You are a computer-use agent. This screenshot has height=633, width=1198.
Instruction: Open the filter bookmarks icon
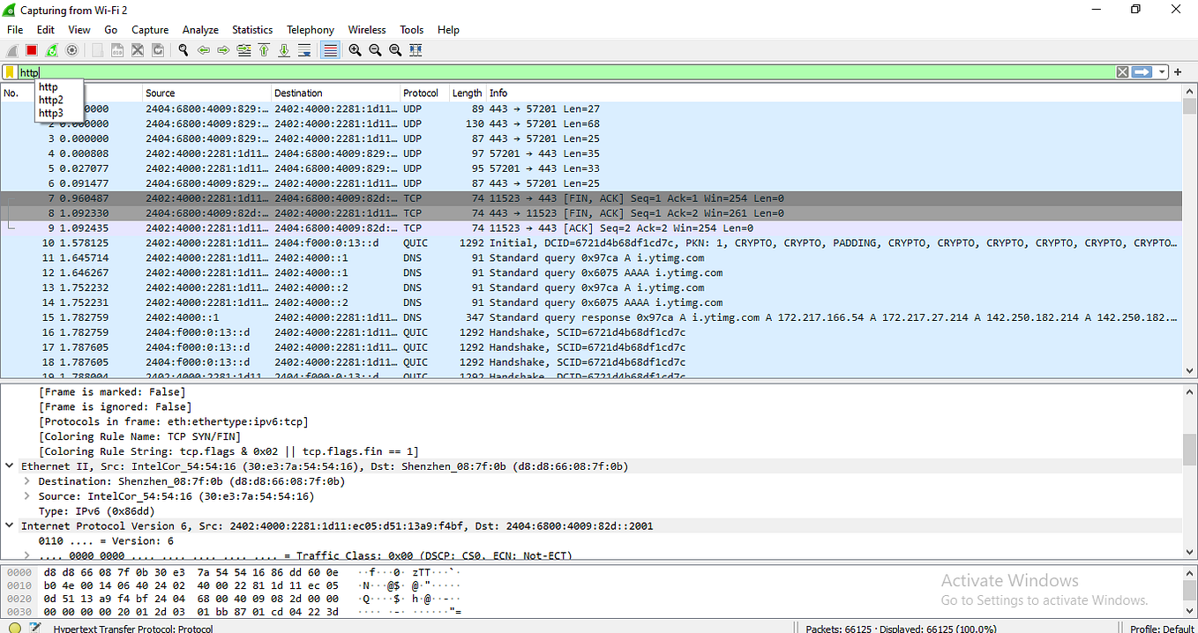pyautogui.click(x=9, y=71)
